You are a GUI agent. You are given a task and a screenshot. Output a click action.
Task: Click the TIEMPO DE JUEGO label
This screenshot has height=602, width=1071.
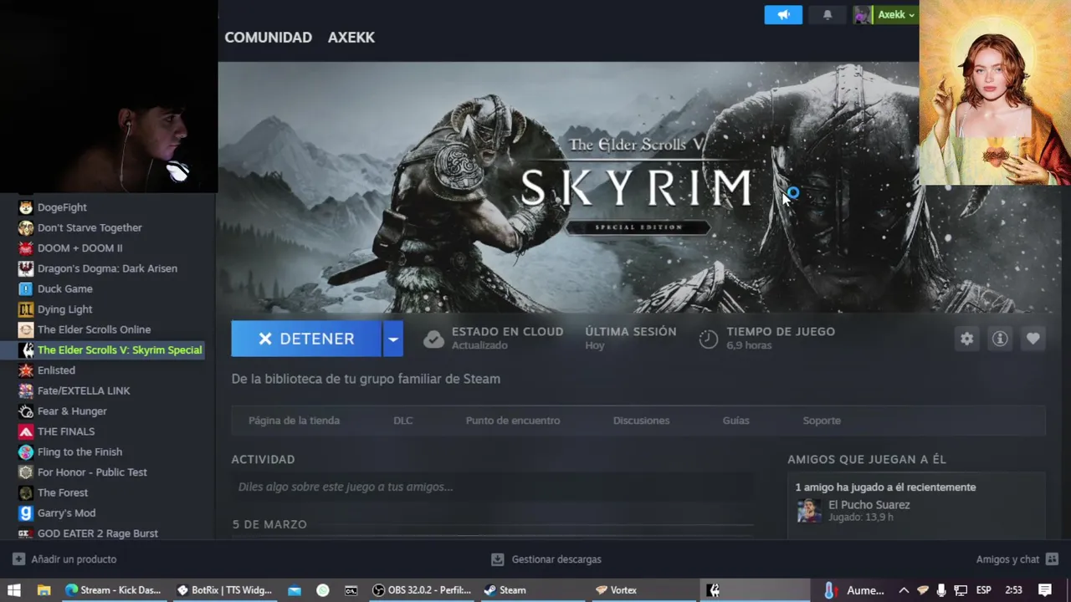point(781,332)
